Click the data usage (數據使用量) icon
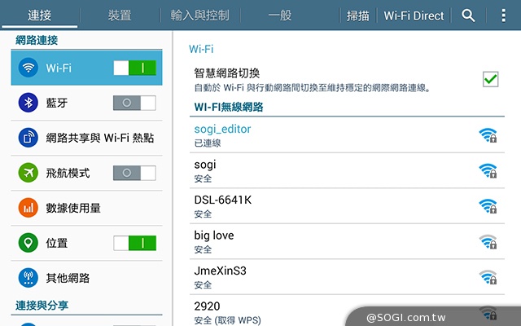This screenshot has width=521, height=326. click(x=28, y=208)
